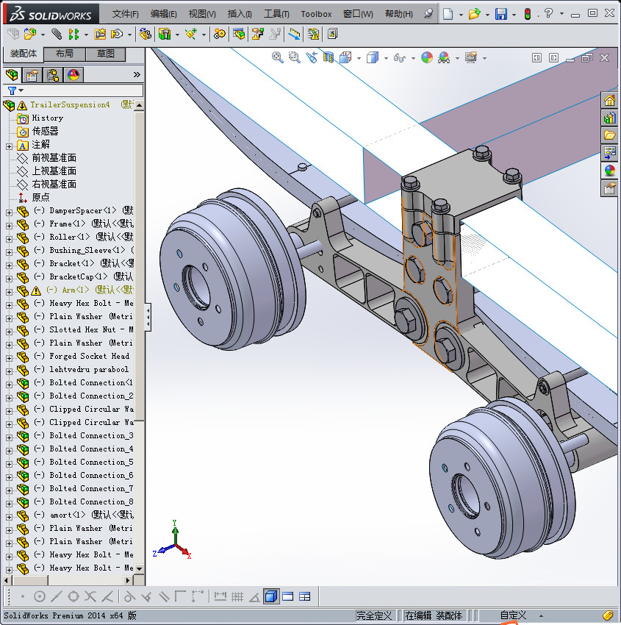Select the 原点 origin item
Viewport: 621px width, 625px height.
coord(40,197)
